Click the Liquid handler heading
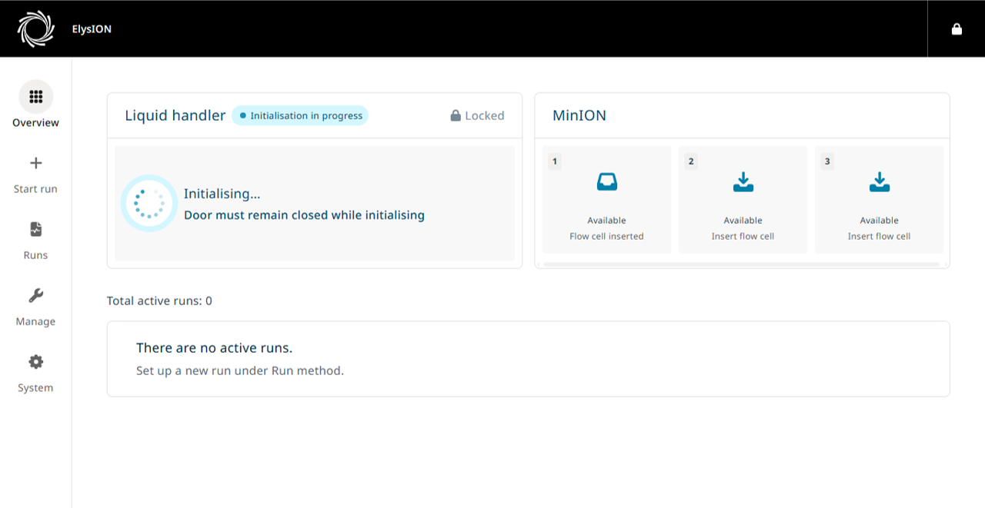The image size is (985, 508). point(175,115)
